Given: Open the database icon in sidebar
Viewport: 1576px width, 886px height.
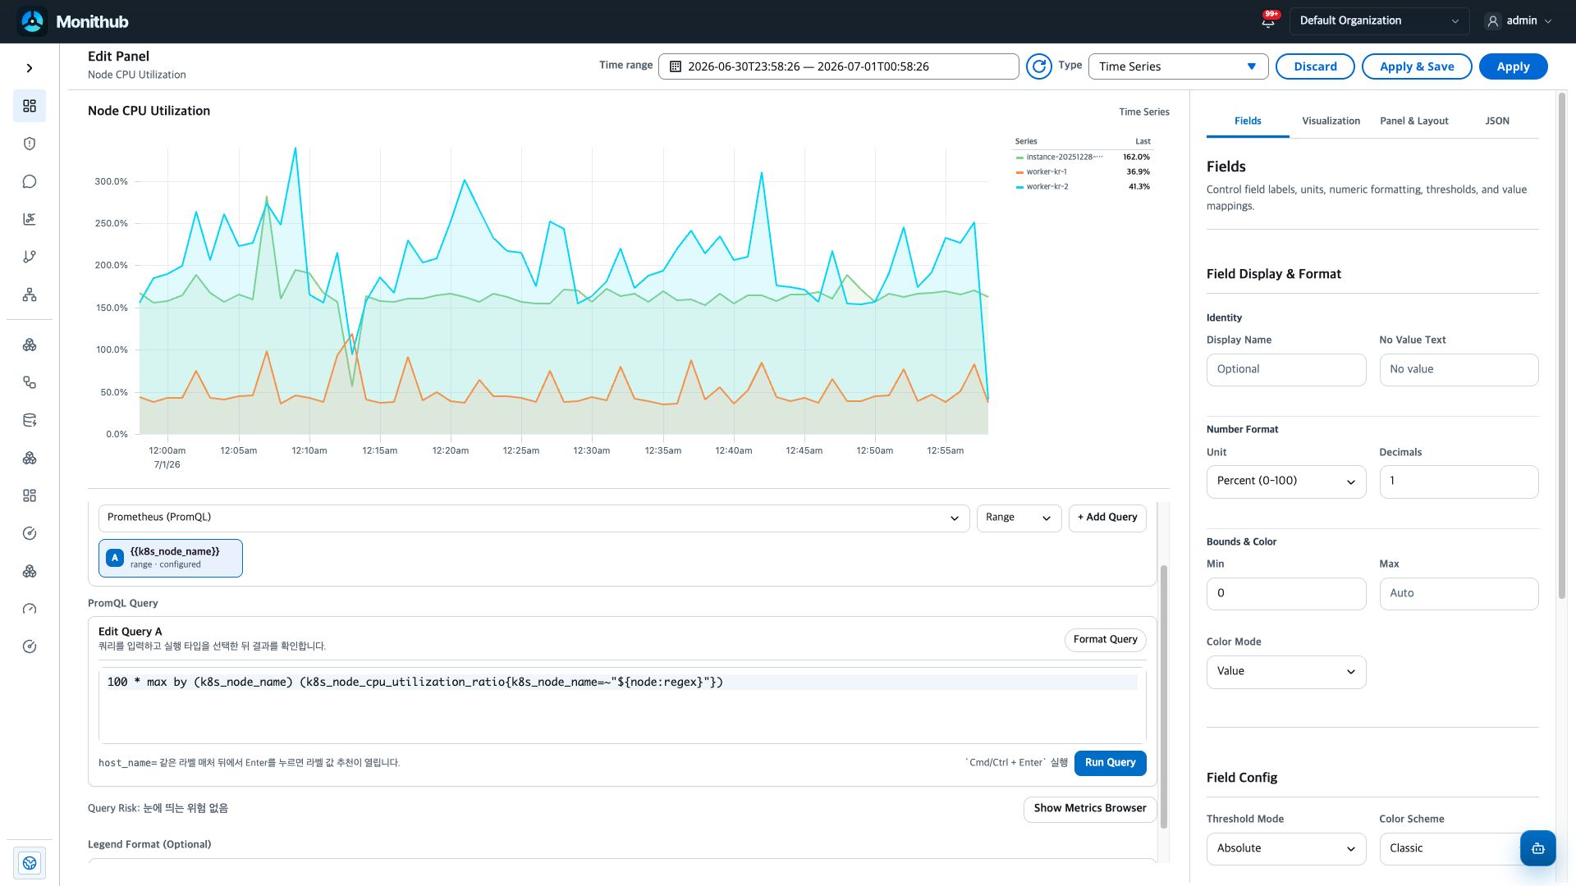Looking at the screenshot, I should point(30,420).
